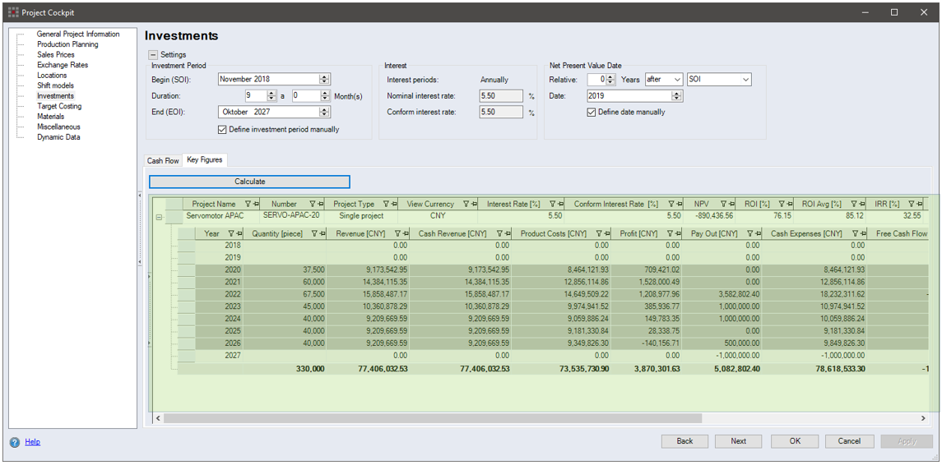
Task: Open the SOI reference dropdown
Action: (745, 80)
